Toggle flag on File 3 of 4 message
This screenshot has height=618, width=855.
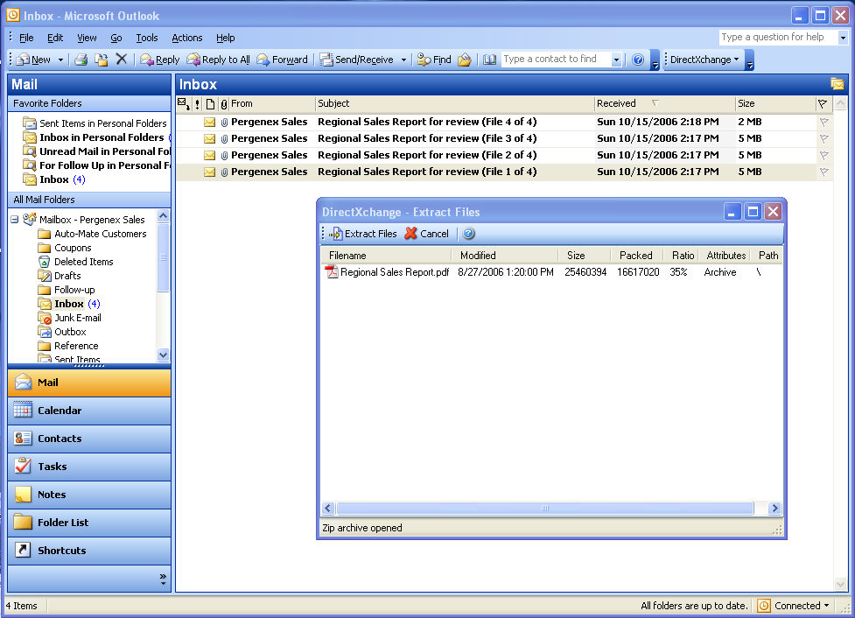click(x=823, y=138)
